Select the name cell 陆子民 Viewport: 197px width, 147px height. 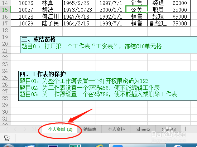pos(52,23)
